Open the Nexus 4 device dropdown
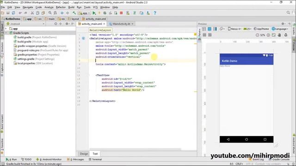 [234, 29]
